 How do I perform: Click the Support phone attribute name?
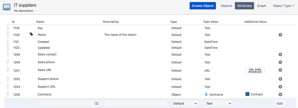click(48, 79)
